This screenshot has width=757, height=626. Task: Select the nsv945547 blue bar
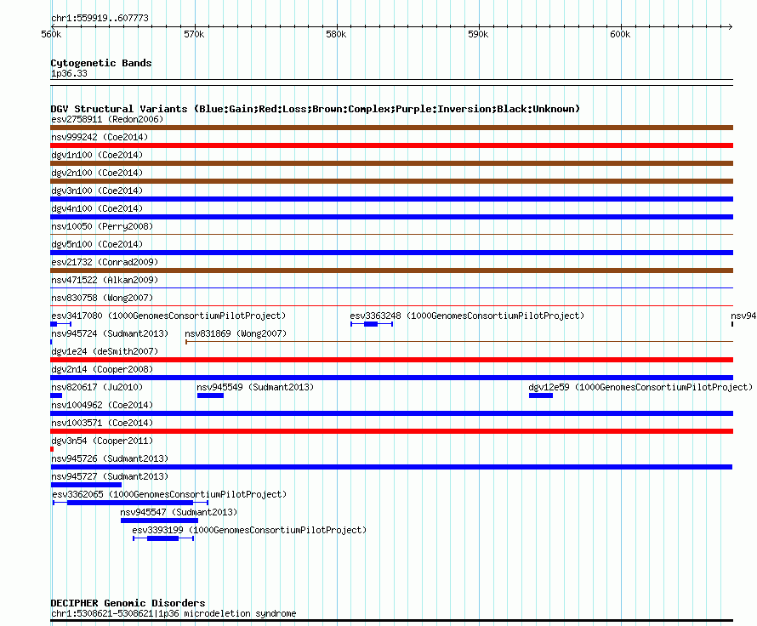point(159,521)
